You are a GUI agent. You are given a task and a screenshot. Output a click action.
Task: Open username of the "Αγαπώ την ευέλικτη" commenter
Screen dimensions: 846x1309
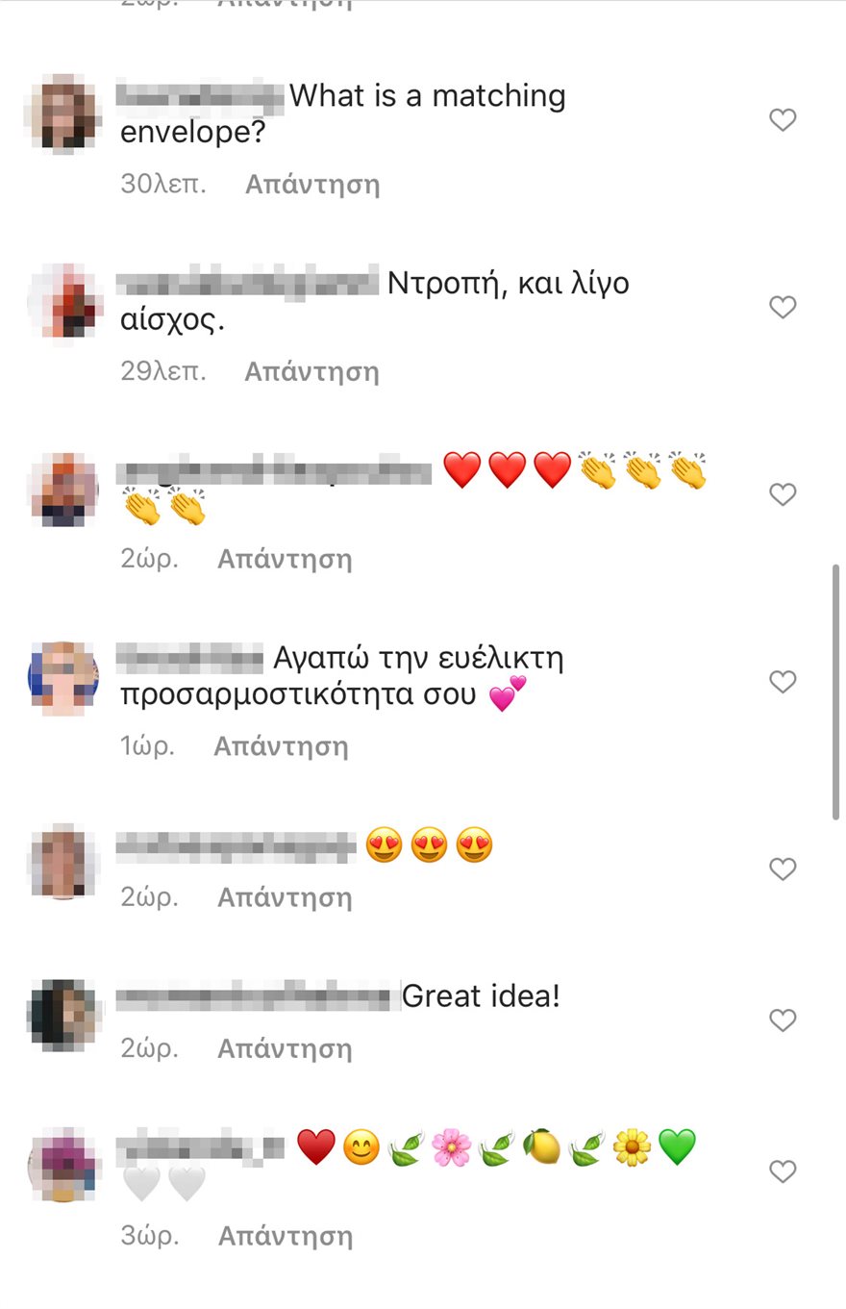pyautogui.click(x=190, y=660)
